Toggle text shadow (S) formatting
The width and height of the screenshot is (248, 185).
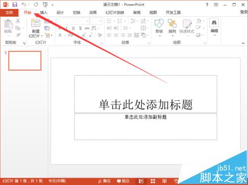(x=80, y=28)
